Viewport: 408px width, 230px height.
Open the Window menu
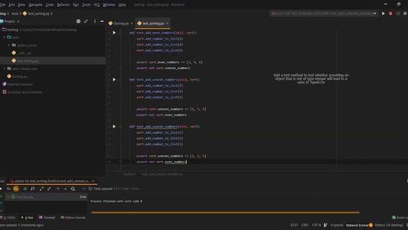click(109, 4)
